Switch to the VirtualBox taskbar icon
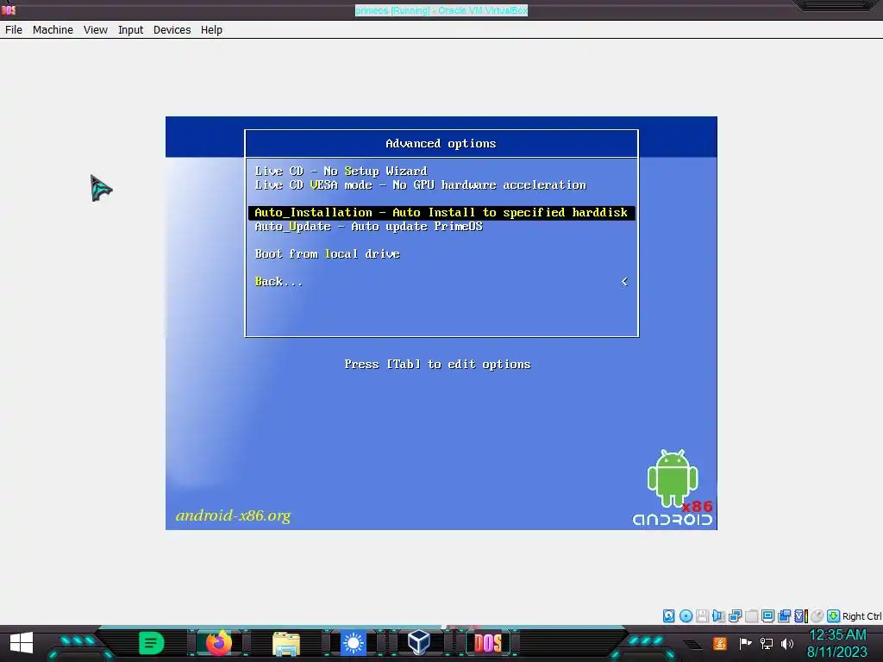 (x=419, y=643)
